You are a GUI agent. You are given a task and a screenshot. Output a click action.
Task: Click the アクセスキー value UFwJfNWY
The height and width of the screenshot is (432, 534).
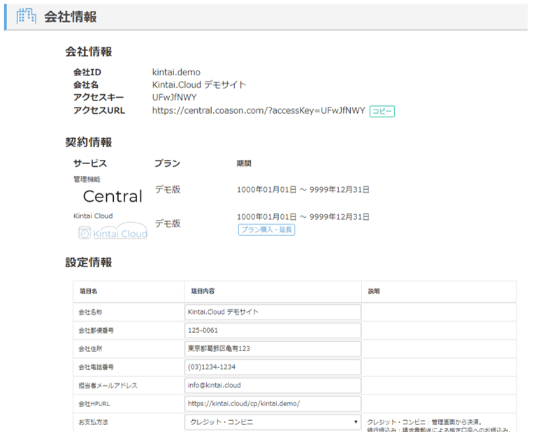coord(173,98)
